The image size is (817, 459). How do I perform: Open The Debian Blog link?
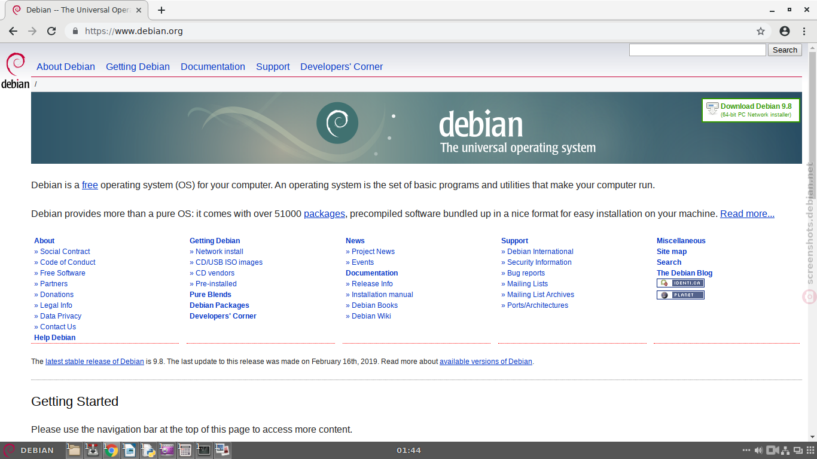684,273
